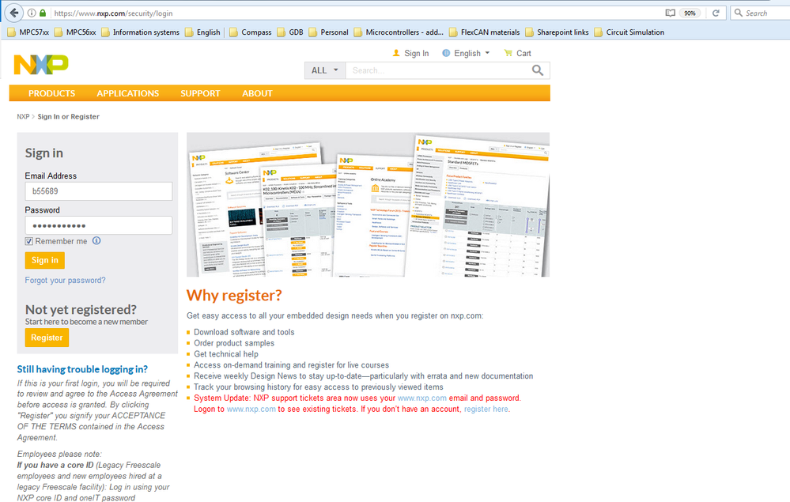Click the NXP breadcrumb link
Image resolution: width=790 pixels, height=502 pixels.
pos(23,117)
